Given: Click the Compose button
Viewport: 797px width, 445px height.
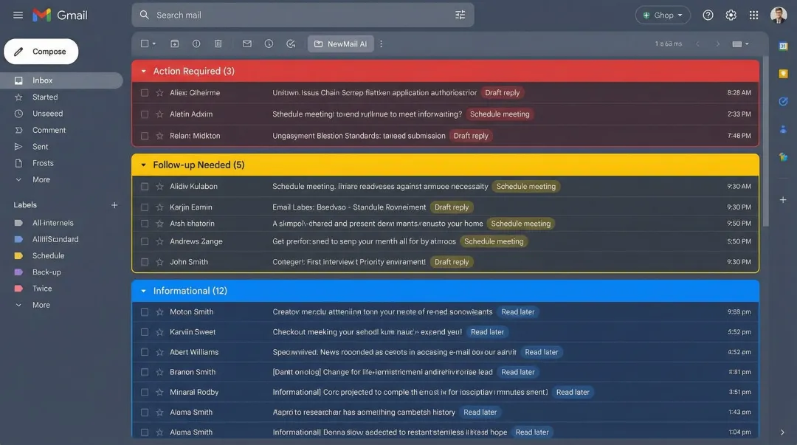Looking at the screenshot, I should [x=41, y=51].
